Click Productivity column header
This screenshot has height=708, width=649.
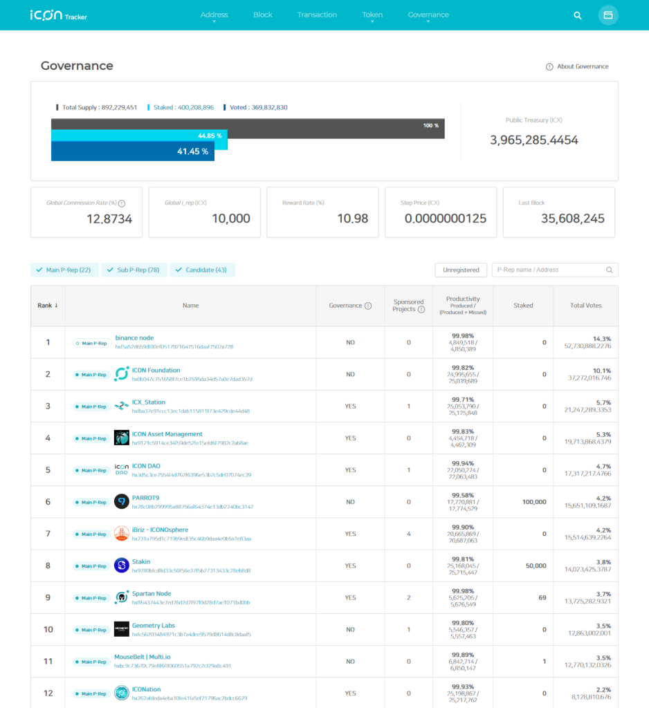(x=463, y=305)
